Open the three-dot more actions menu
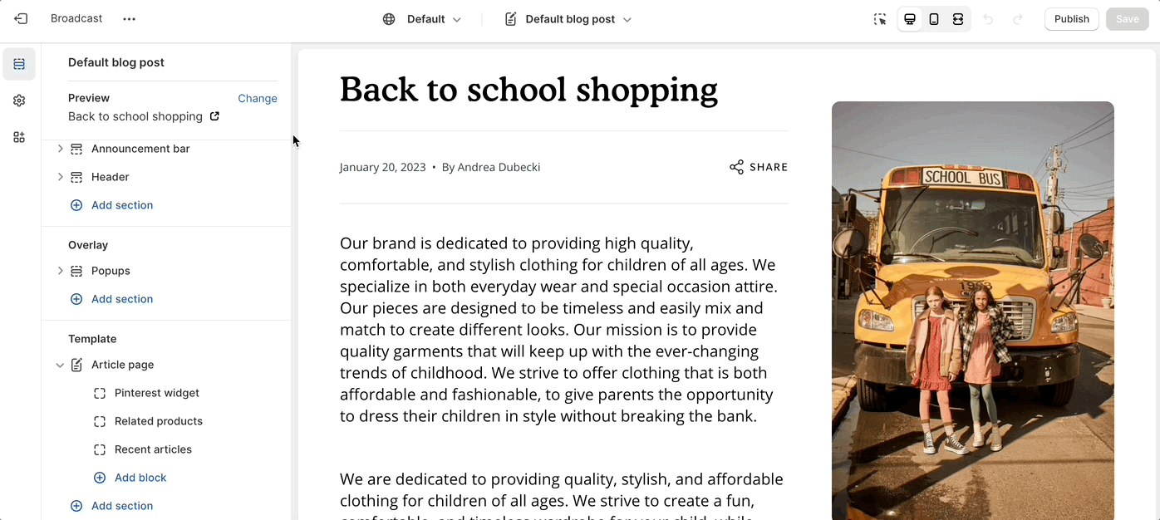Image resolution: width=1160 pixels, height=520 pixels. 129,19
